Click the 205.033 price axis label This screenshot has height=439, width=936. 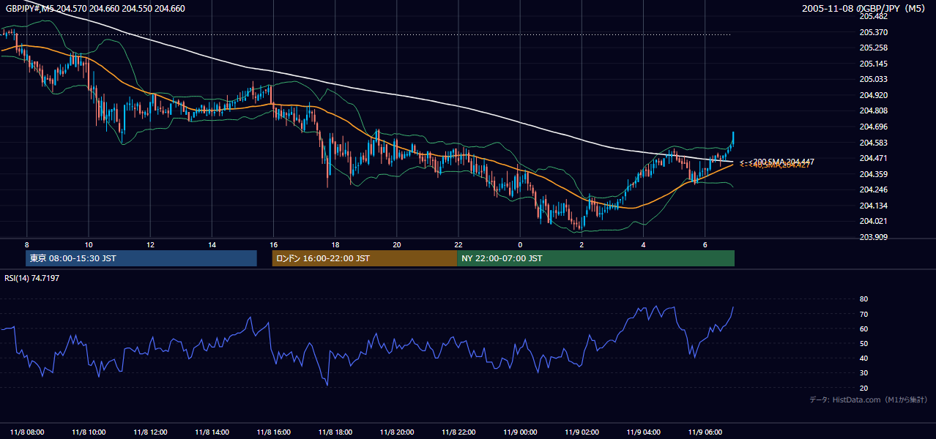[x=873, y=79]
